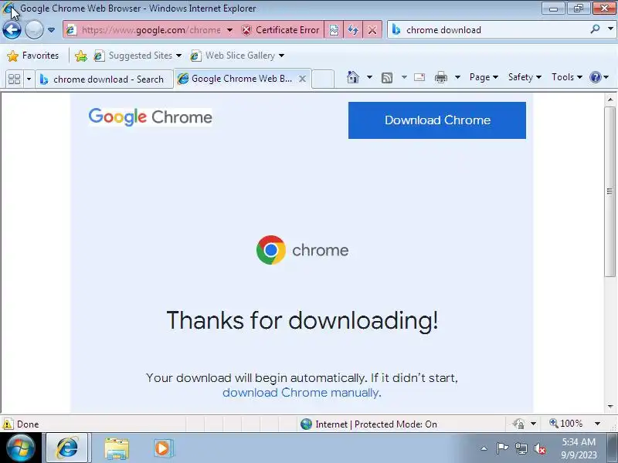
Task: Open the tab list dropdown arrow
Action: [x=29, y=79]
